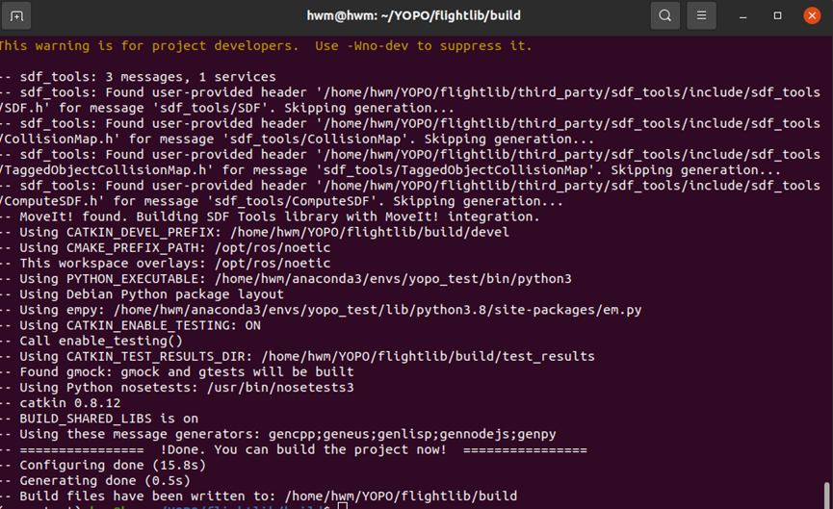833x509 pixels.
Task: Click the '-Wno-dev' text in the yellow warning line
Action: (x=377, y=46)
